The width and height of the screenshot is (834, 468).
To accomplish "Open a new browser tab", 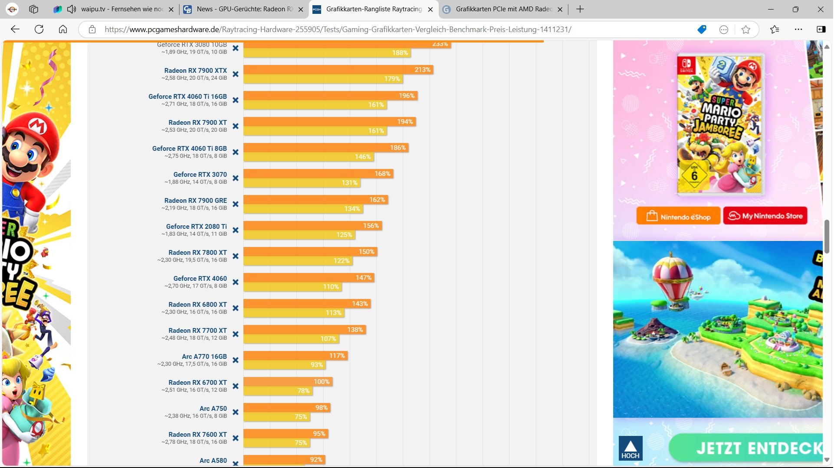I will tap(580, 9).
